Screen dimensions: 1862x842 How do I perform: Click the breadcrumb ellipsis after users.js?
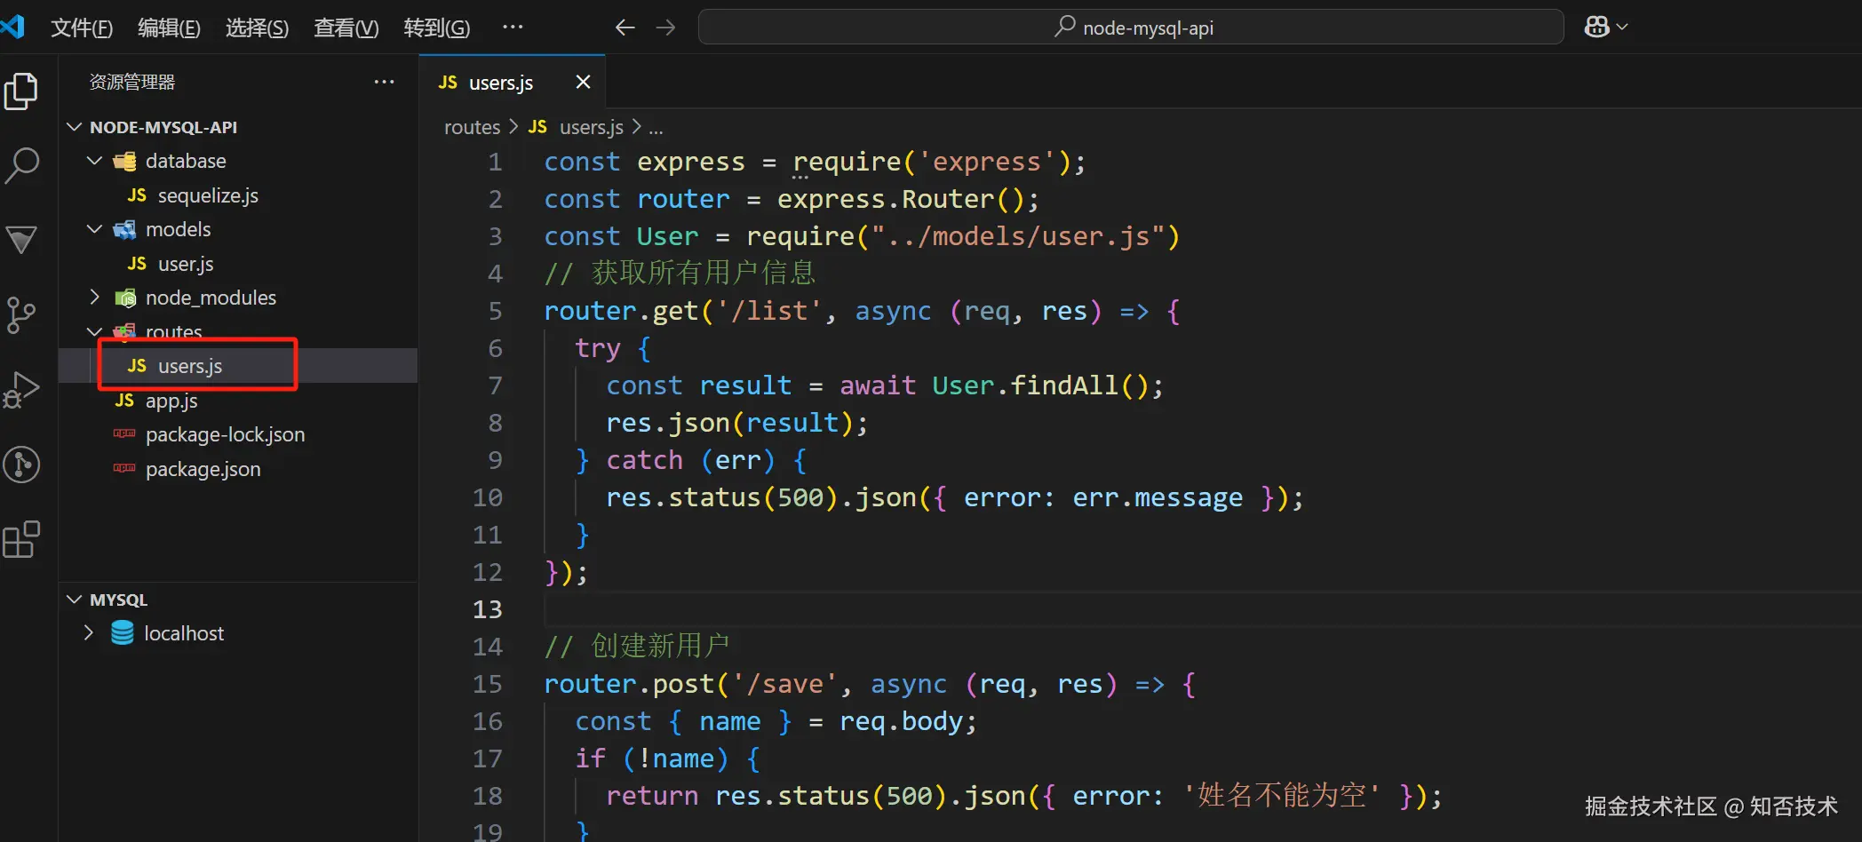coord(656,127)
